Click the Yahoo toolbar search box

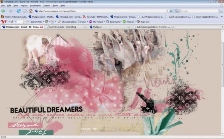pos(20,22)
